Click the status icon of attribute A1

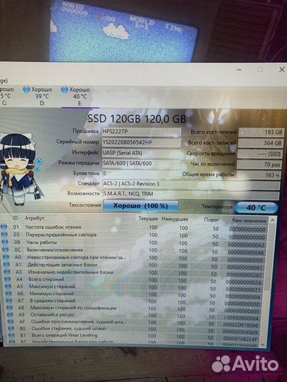pyautogui.click(x=6, y=265)
